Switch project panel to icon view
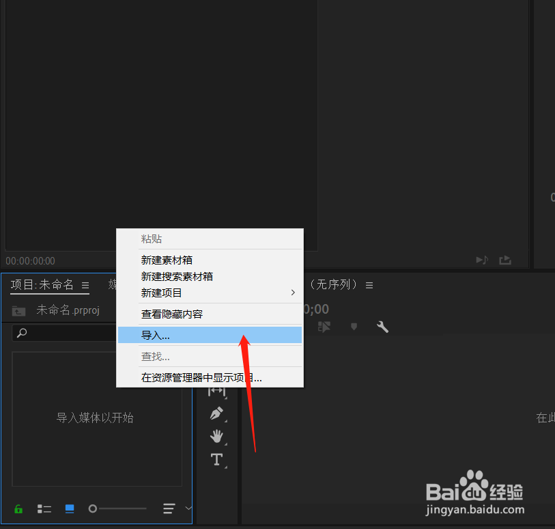 (x=69, y=508)
